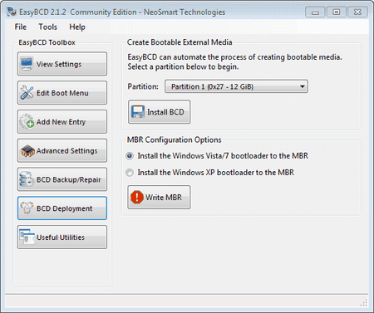The width and height of the screenshot is (374, 313).
Task: Open the File menu
Action: [x=21, y=27]
